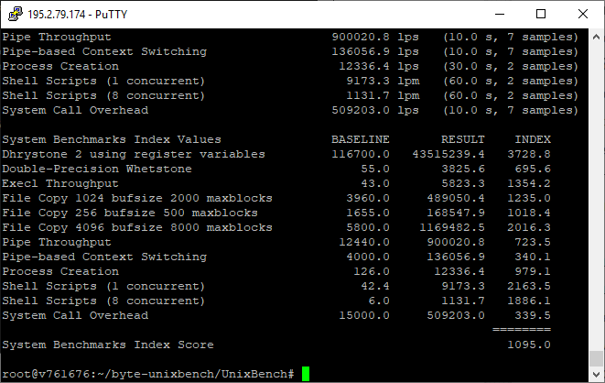Click the scrollbar down arrow
The width and height of the screenshot is (605, 383).
596,374
